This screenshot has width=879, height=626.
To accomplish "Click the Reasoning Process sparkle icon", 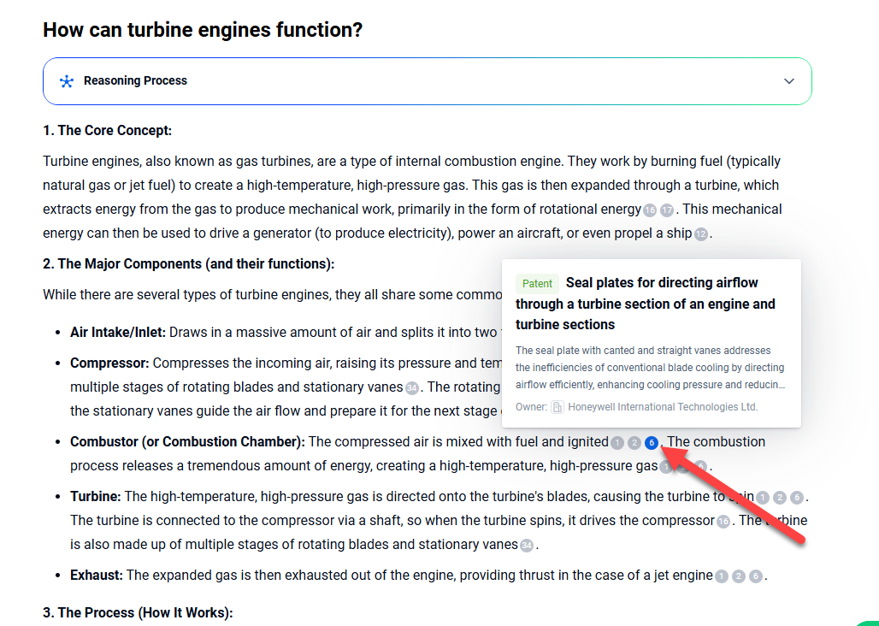I will 67,81.
